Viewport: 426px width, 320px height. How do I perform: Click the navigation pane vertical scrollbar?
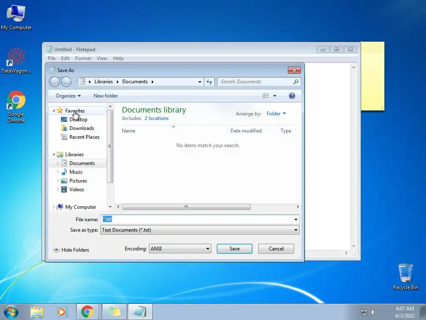pos(110,146)
